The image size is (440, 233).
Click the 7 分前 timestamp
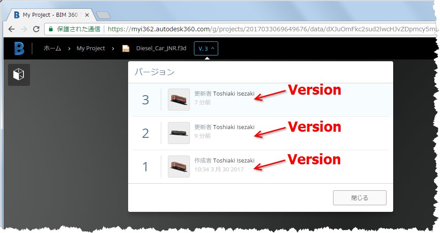[202, 102]
